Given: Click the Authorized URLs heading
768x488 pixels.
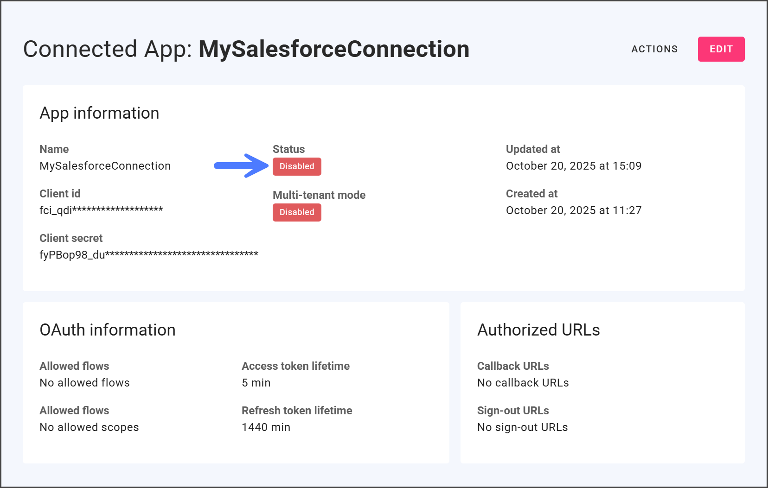Looking at the screenshot, I should click(538, 330).
